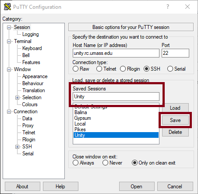Open the Session category
This screenshot has width=198, height=194.
(x=22, y=27)
